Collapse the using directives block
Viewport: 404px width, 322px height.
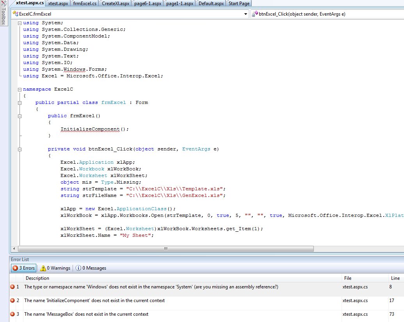pyautogui.click(x=20, y=23)
